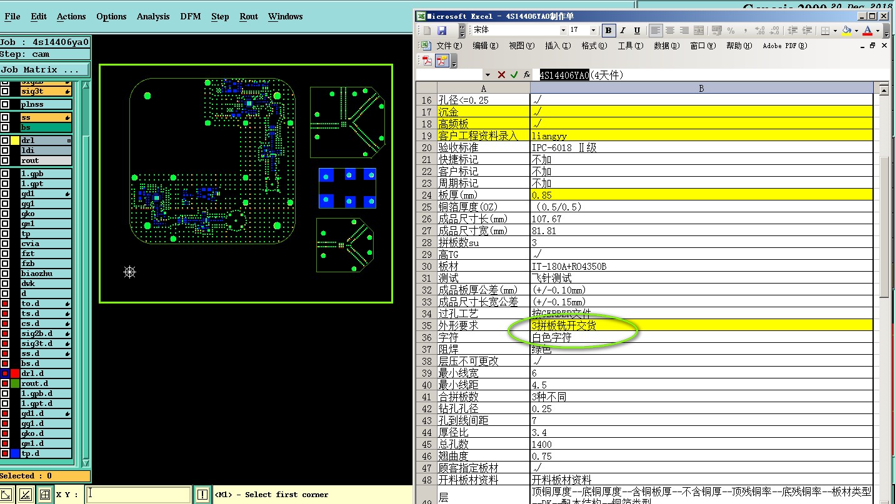Select layer row cvia
Screen dimensions: 895x504
click(46, 244)
